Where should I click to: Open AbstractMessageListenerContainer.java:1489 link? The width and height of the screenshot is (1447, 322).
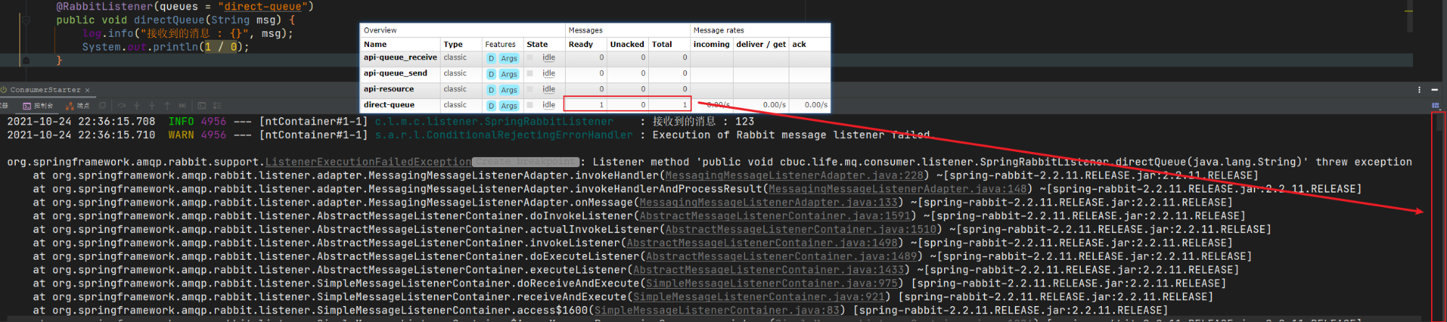coord(781,257)
